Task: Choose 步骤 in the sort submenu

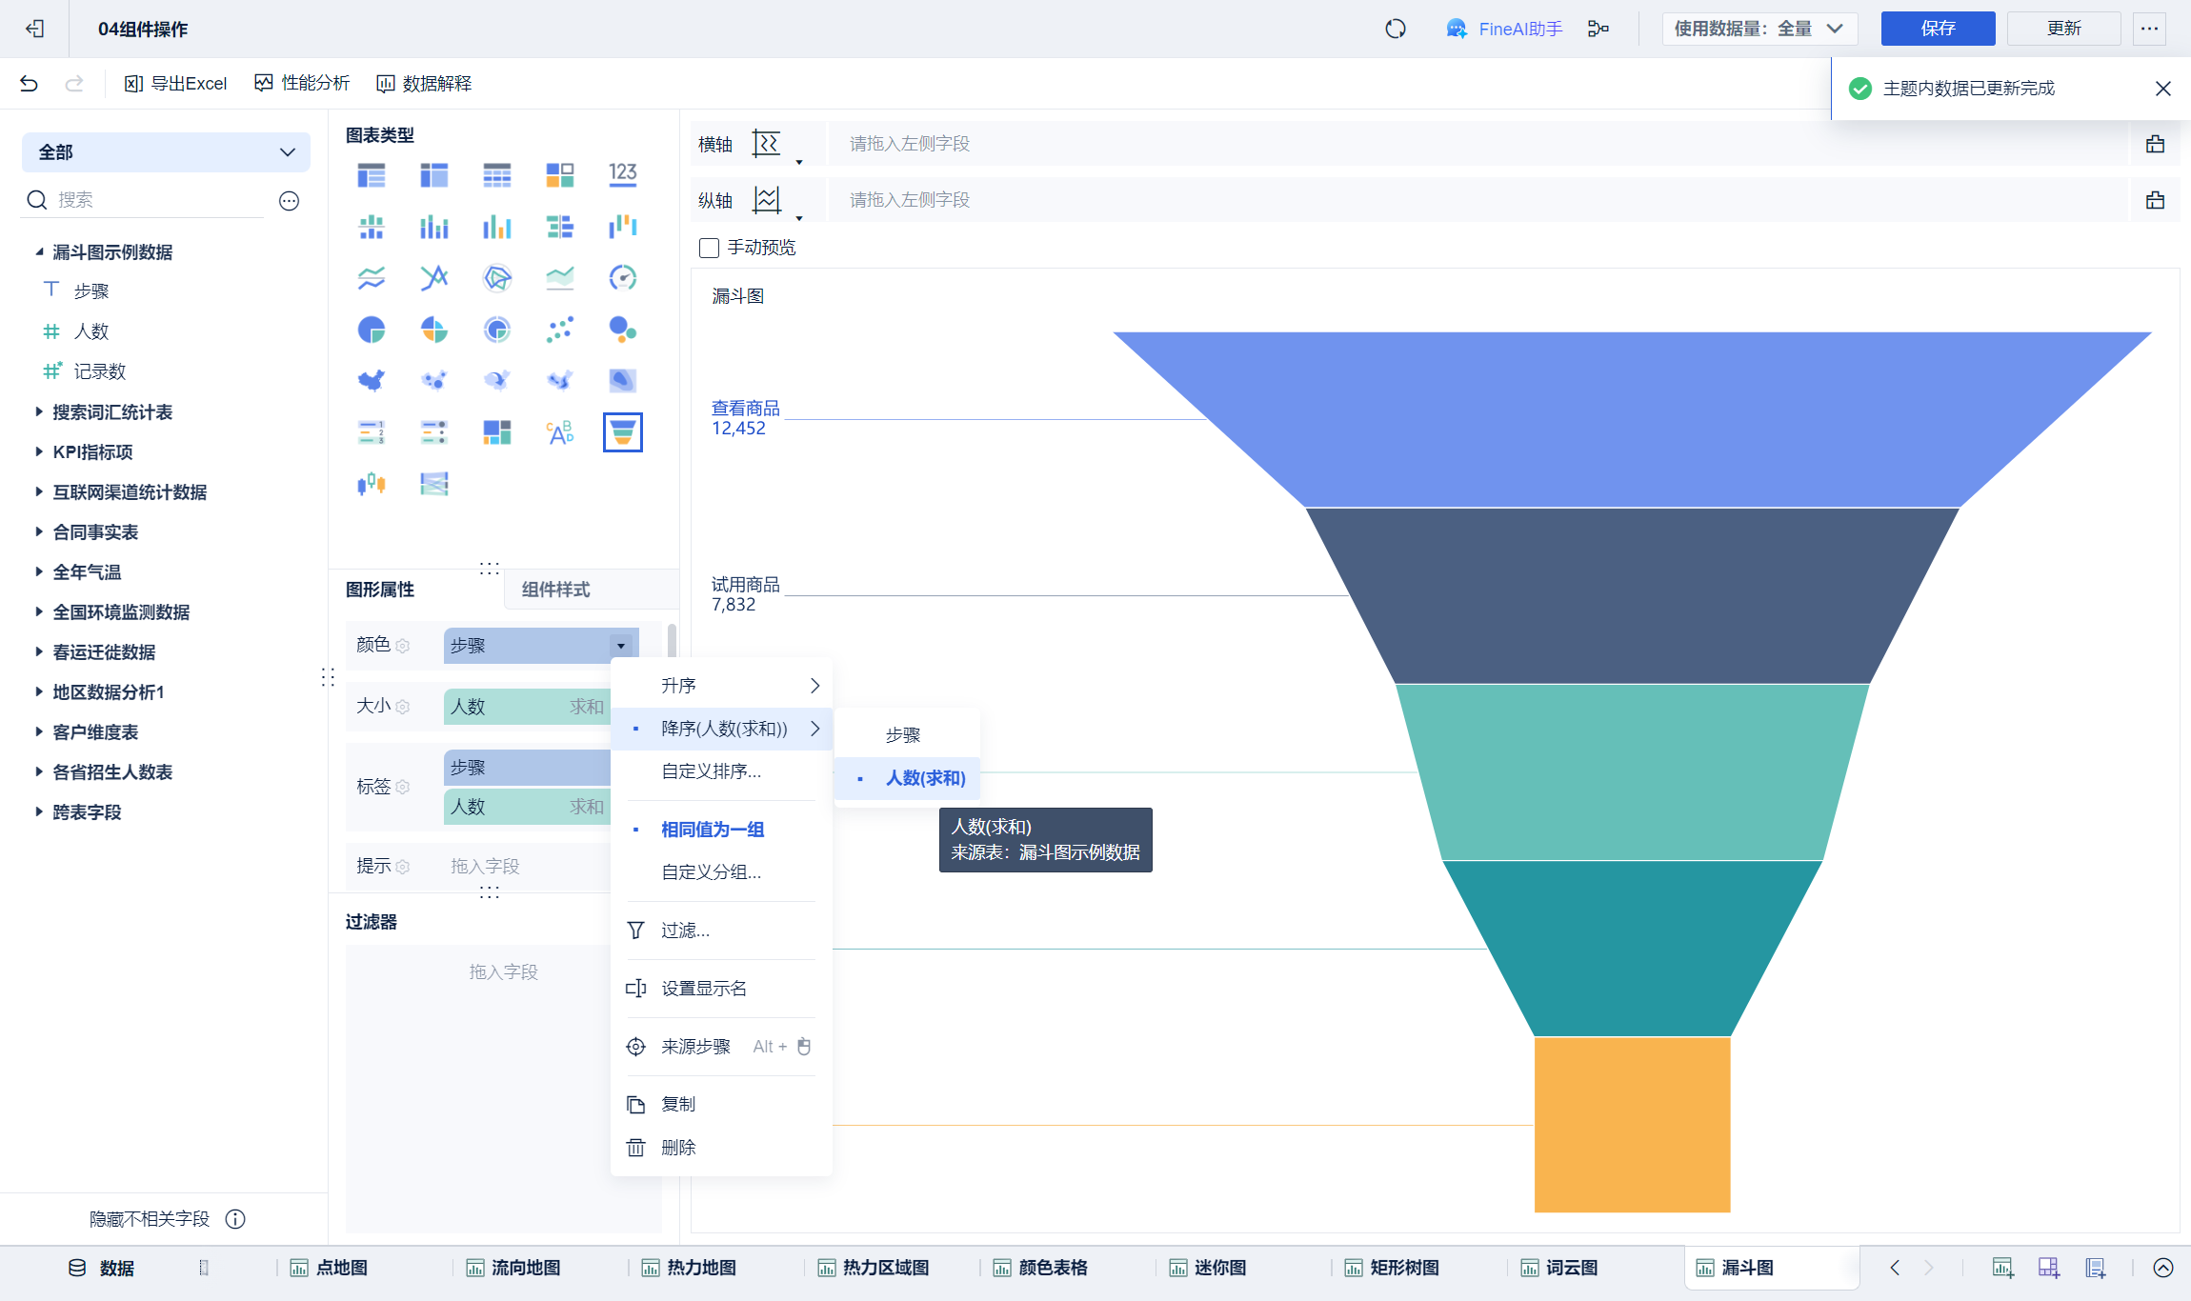Action: coord(902,735)
